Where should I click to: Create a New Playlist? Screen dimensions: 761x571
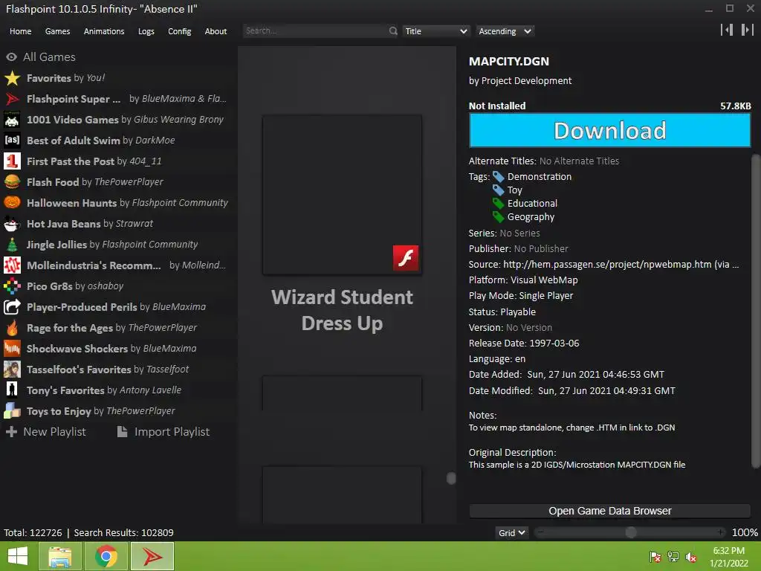(x=45, y=432)
